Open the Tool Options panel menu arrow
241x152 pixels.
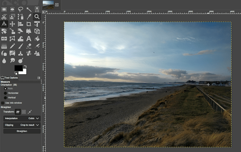point(39,78)
